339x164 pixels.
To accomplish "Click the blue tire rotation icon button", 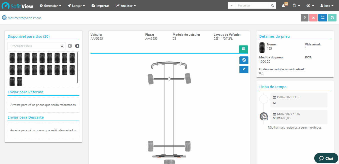I will 244,60.
